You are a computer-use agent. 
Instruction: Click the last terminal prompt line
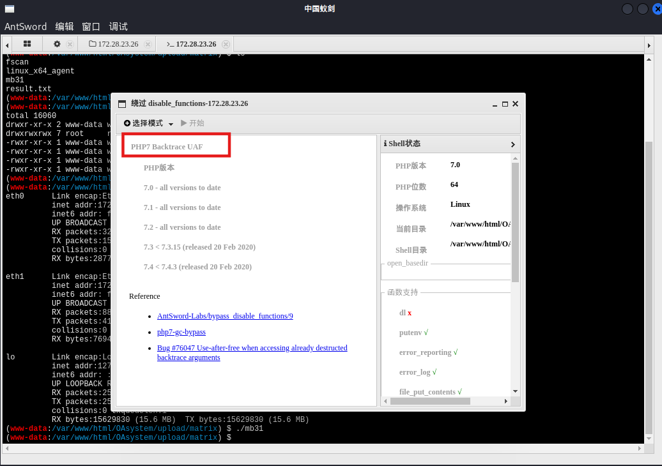click(x=119, y=438)
